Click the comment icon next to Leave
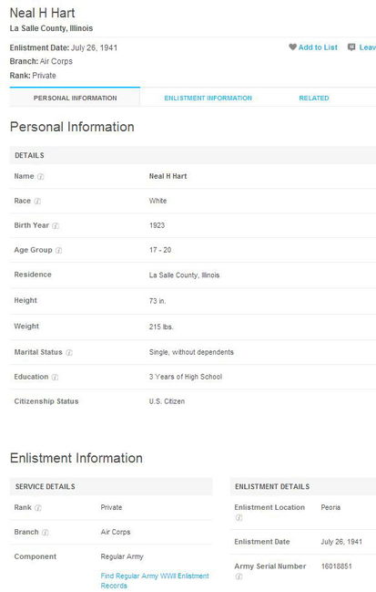Screen dimensions: 376x592 point(351,47)
